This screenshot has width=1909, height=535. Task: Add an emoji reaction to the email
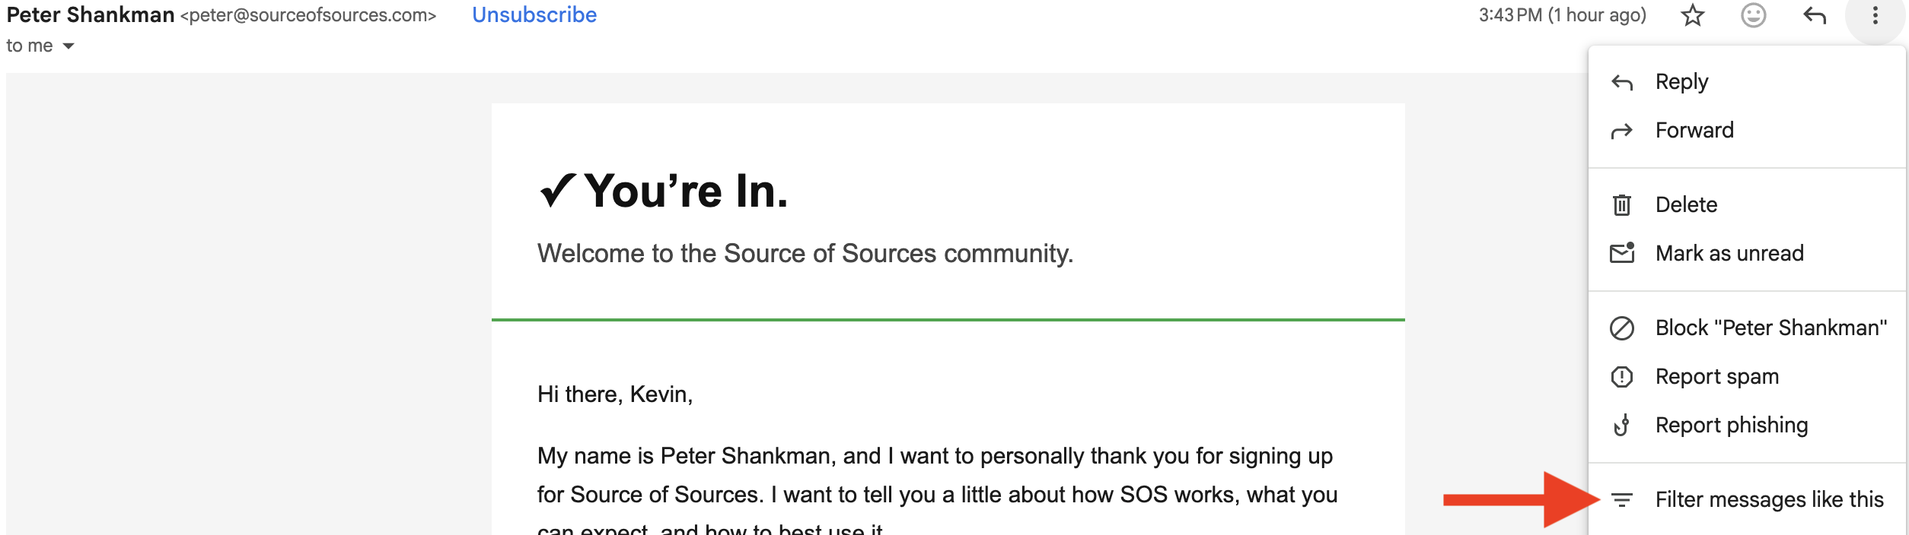[1753, 15]
